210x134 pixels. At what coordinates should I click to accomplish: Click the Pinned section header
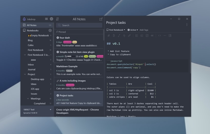point(79,32)
